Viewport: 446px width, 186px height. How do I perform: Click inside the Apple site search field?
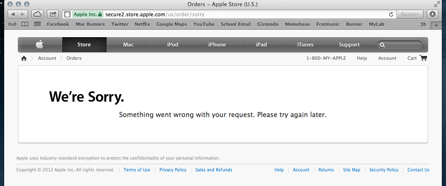[x=400, y=45]
